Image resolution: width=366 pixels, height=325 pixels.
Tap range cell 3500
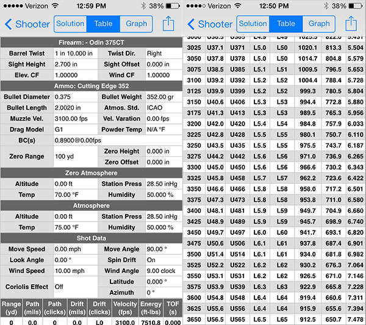click(x=194, y=254)
